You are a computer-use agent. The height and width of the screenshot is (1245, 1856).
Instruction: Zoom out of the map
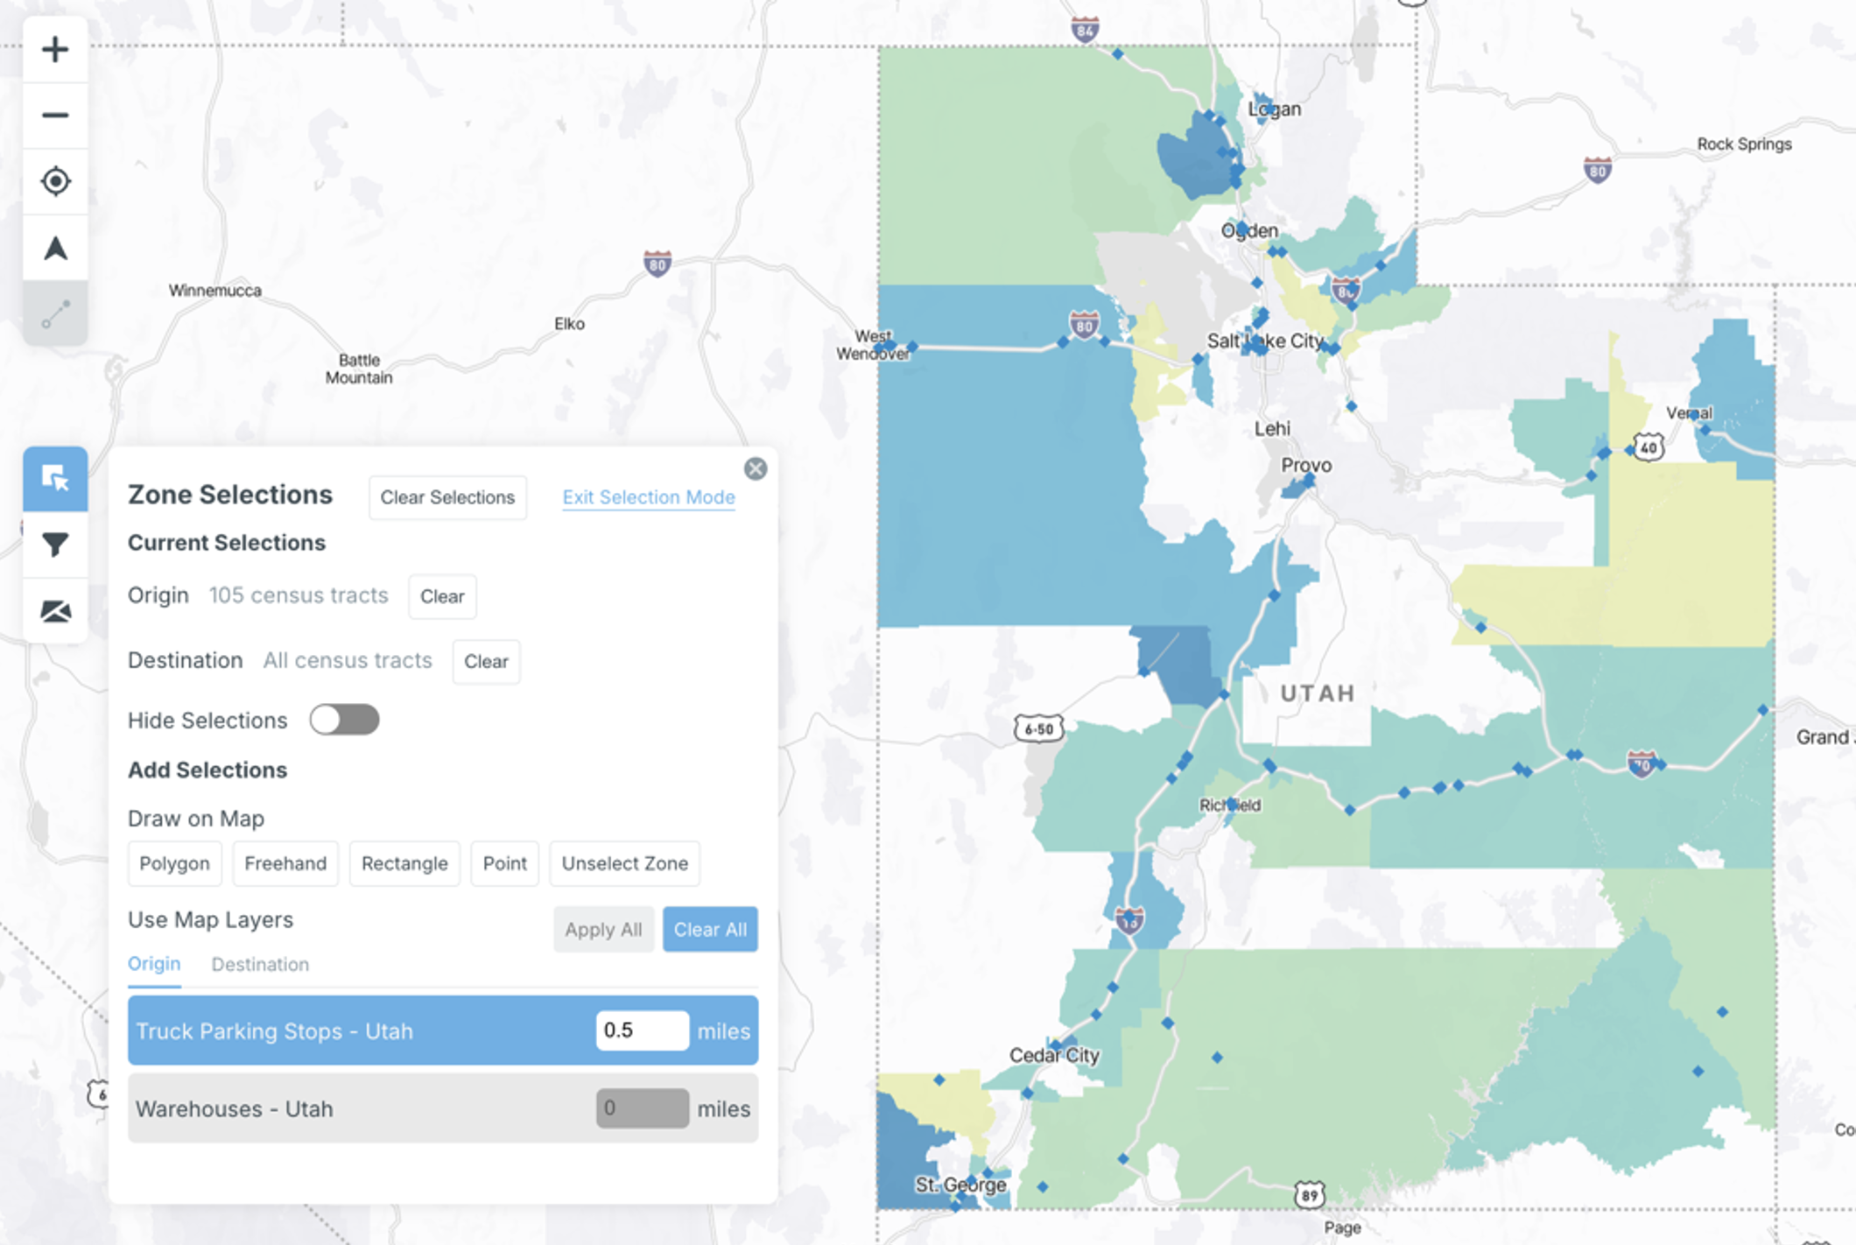click(x=55, y=116)
